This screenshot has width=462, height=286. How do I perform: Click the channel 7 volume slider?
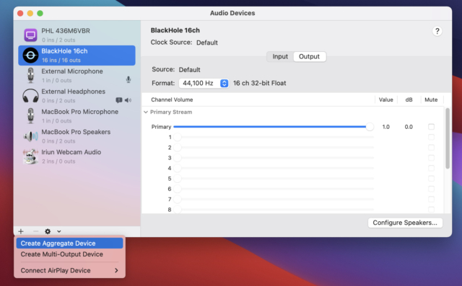274,199
